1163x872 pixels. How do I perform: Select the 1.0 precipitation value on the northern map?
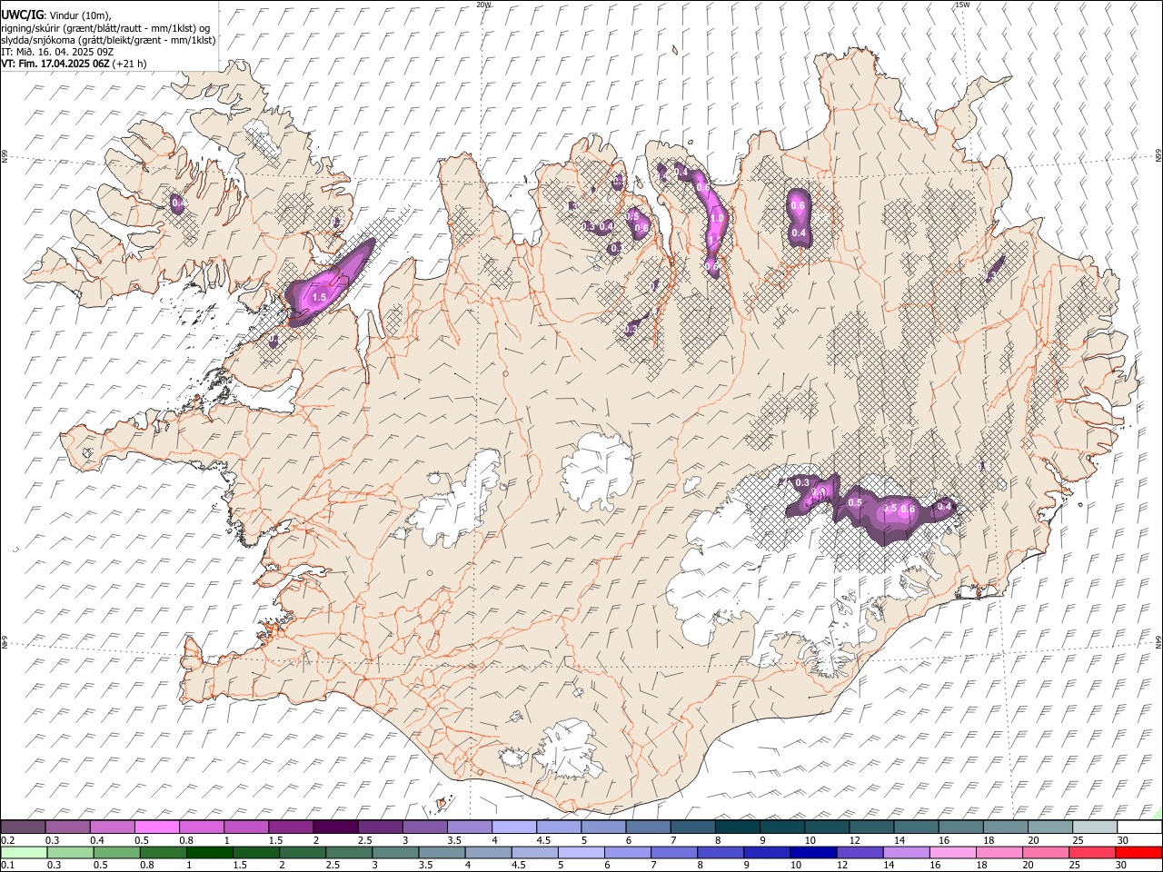pos(717,218)
